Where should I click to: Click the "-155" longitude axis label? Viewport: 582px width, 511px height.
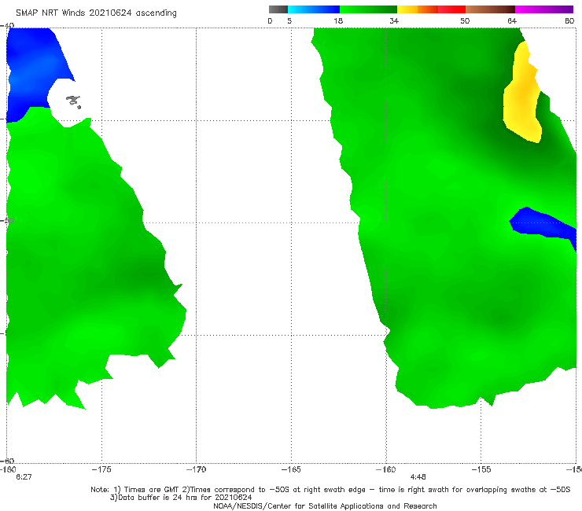click(x=481, y=469)
